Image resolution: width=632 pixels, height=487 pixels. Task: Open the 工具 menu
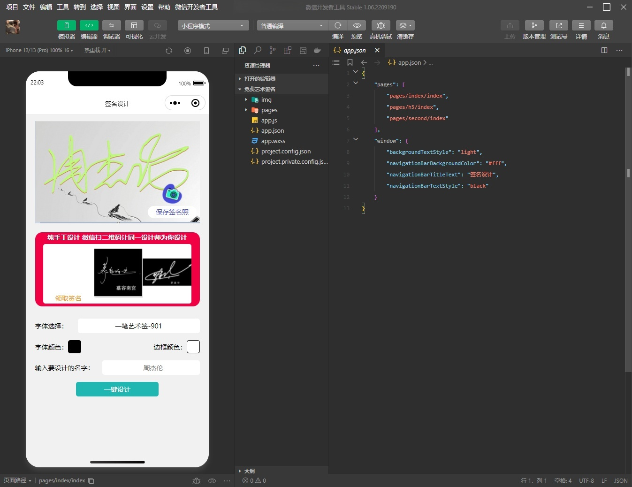pos(62,7)
